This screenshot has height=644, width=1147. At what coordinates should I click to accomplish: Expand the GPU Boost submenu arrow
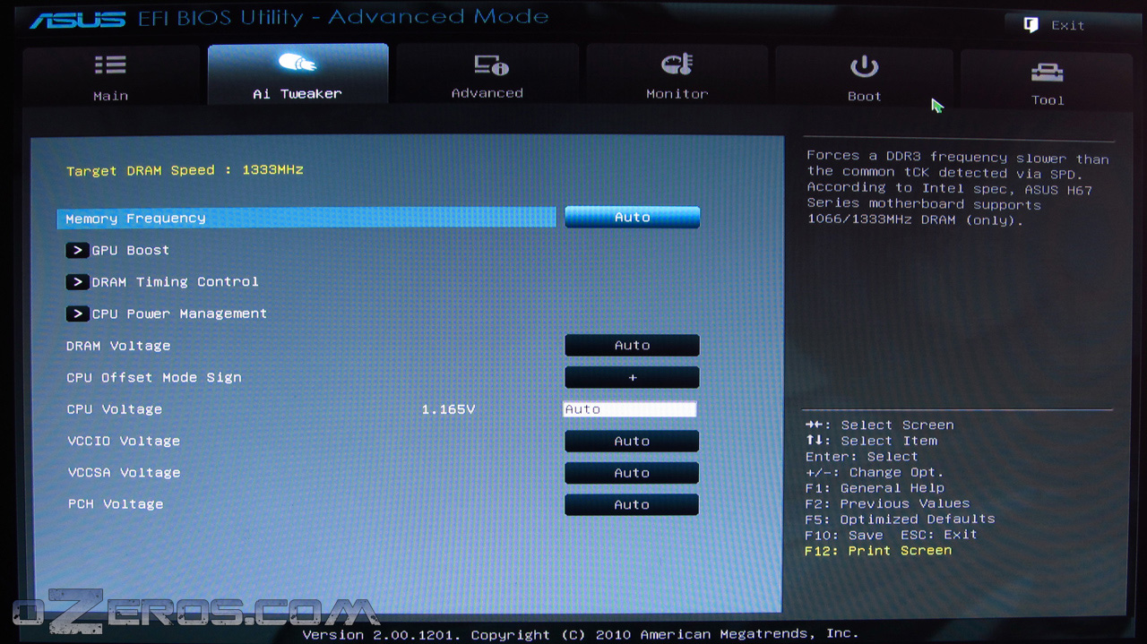77,250
